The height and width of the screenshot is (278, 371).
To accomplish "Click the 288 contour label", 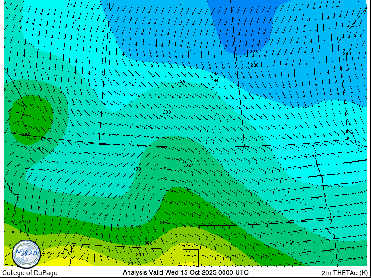I will coord(254,52).
